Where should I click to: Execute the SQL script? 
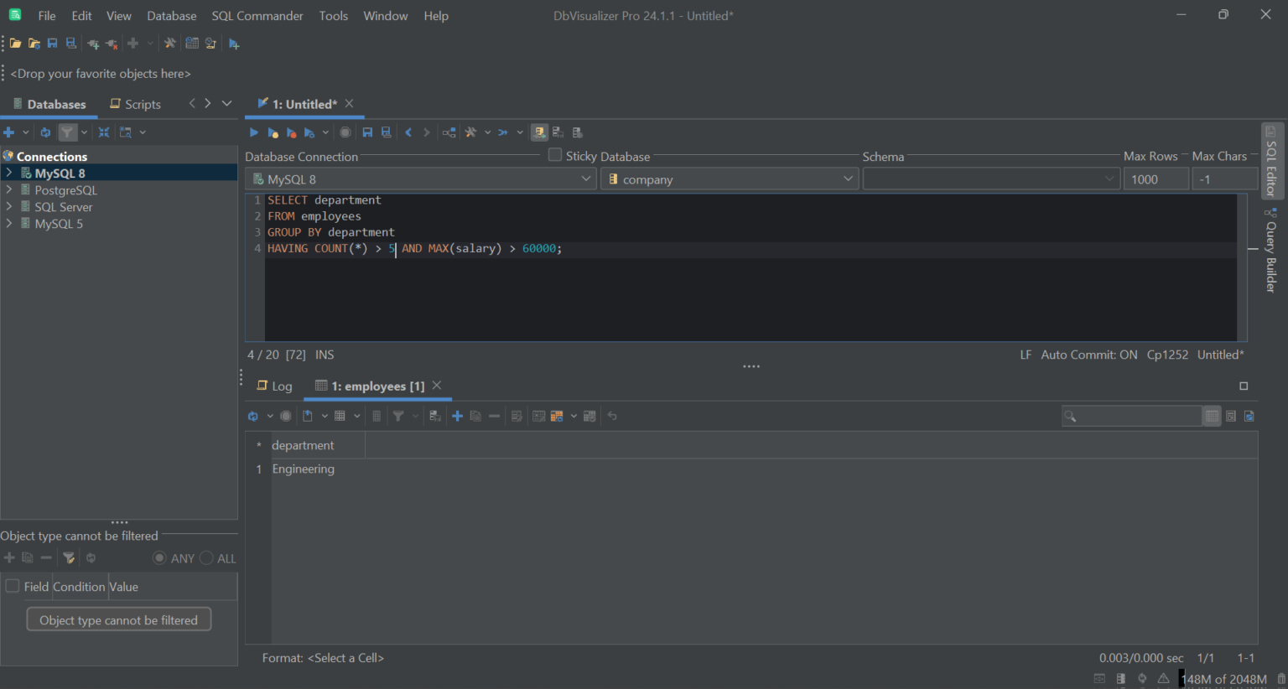pos(254,132)
